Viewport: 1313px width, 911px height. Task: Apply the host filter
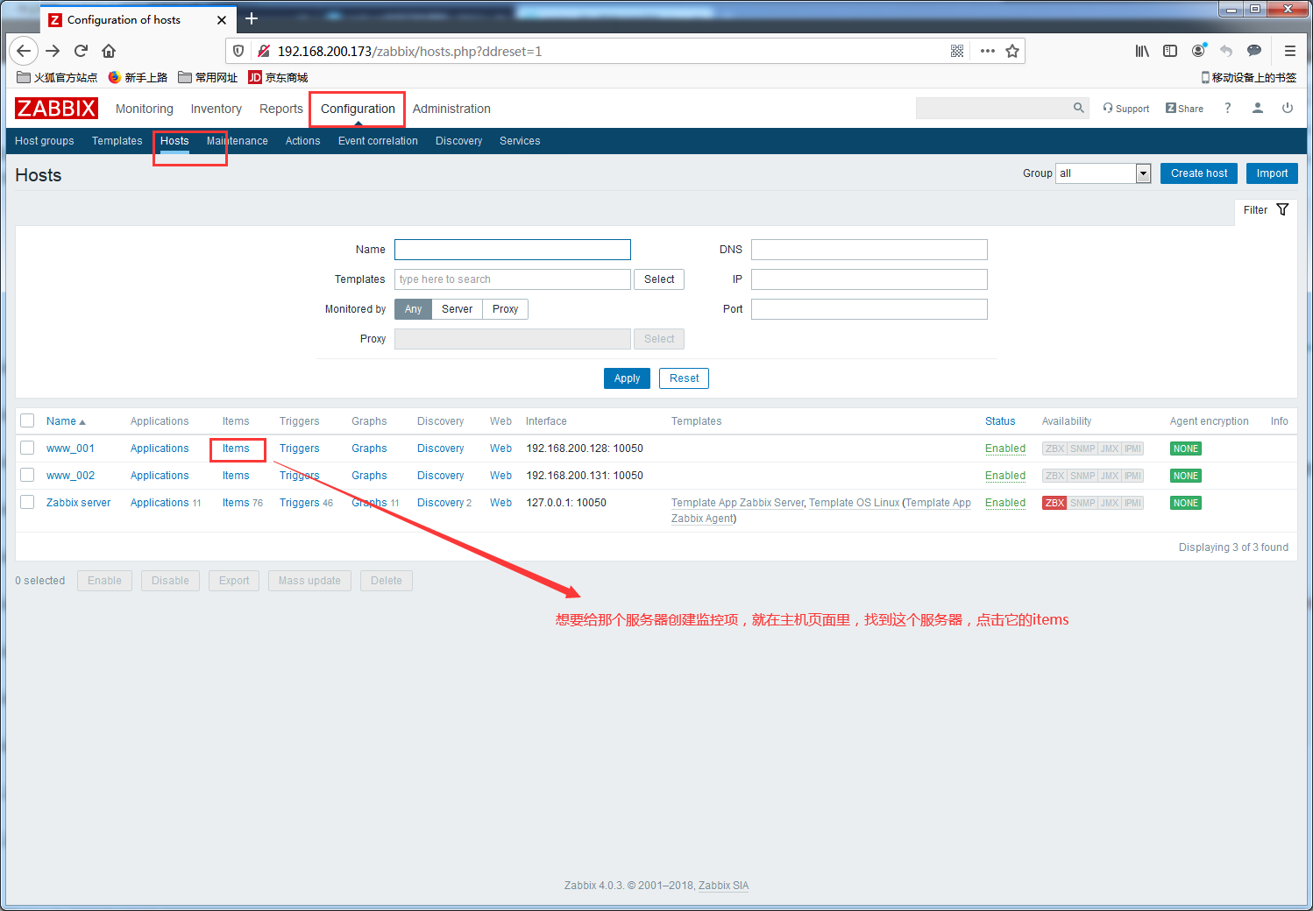coord(627,378)
